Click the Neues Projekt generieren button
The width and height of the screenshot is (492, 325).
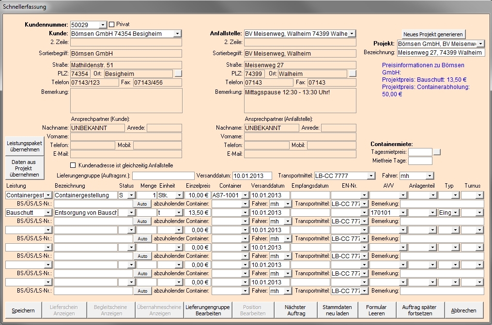[434, 34]
